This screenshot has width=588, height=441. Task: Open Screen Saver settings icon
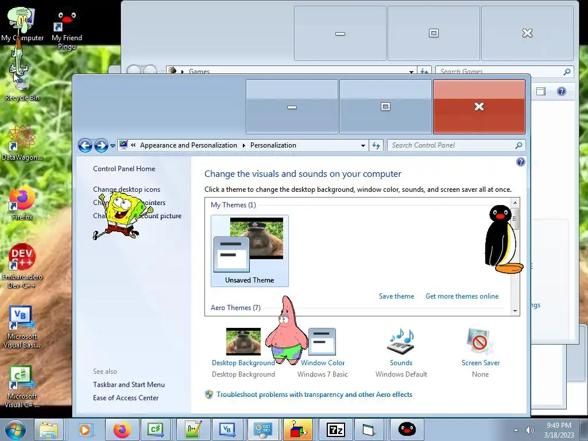pos(480,341)
